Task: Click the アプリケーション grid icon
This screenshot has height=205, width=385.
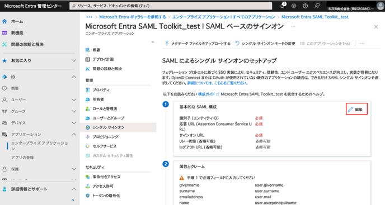Action: point(4,135)
